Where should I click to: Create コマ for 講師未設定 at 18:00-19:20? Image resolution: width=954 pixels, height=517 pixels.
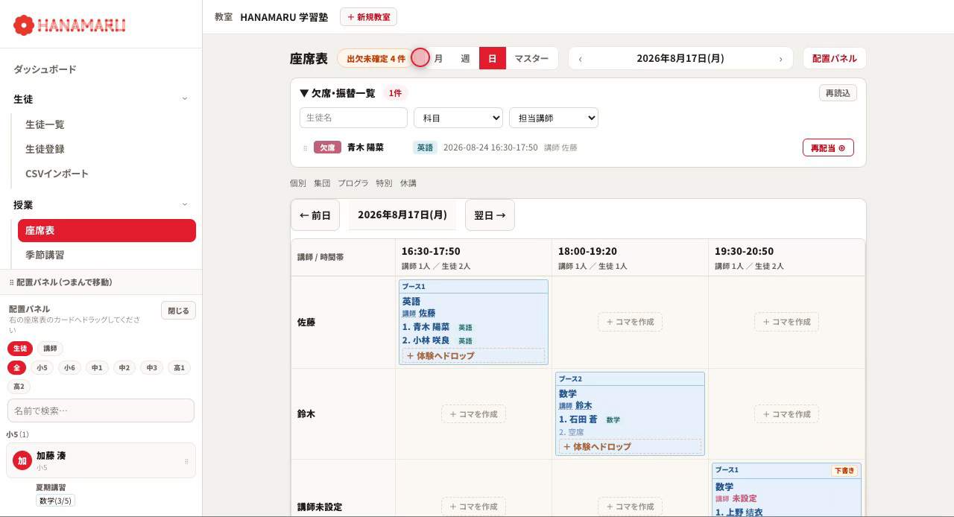pyautogui.click(x=630, y=507)
